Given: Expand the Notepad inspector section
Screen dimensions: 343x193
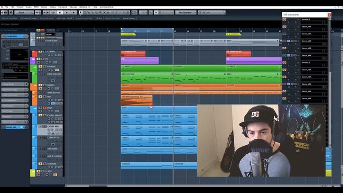Looking at the screenshot, I should (14, 117).
